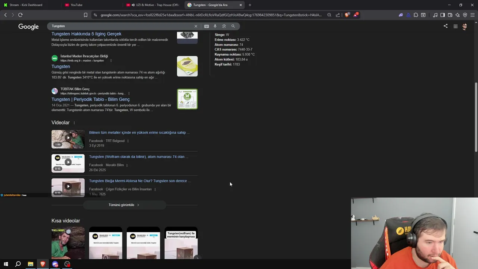Open 'Tungsten(wolfram) ile merminin karşılaşması' short
This screenshot has width=478, height=269.
tap(181, 243)
